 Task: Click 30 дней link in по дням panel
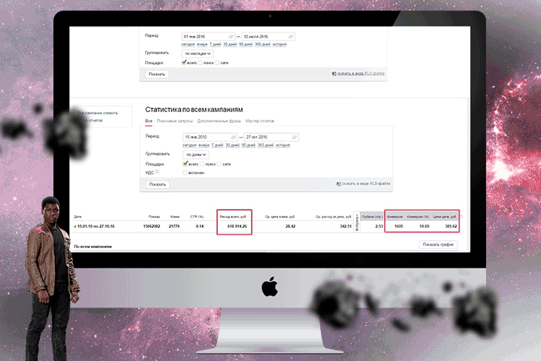[232, 145]
